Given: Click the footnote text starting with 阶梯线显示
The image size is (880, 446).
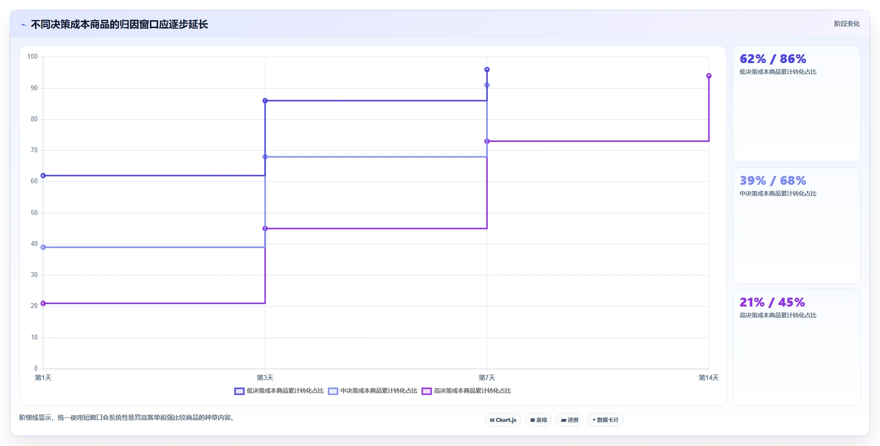Looking at the screenshot, I should click(x=128, y=417).
